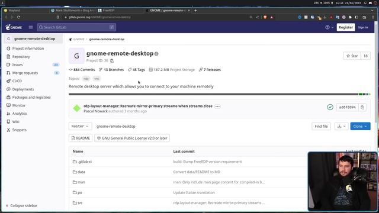379x213 pixels.
Task: Click the Sign in link
Action: pyautogui.click(x=363, y=27)
